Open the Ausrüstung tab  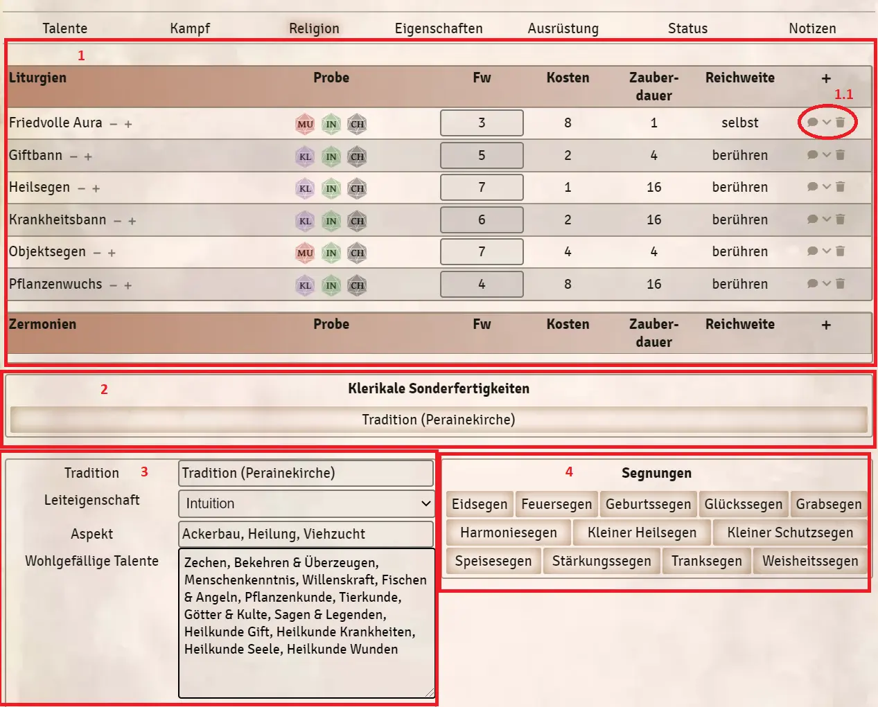coord(563,28)
